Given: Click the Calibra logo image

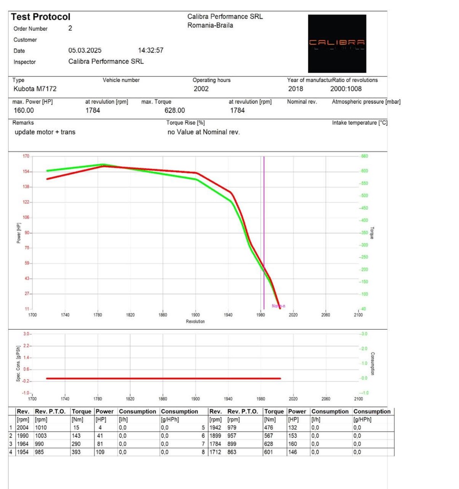Looking at the screenshot, I should pos(337,44).
